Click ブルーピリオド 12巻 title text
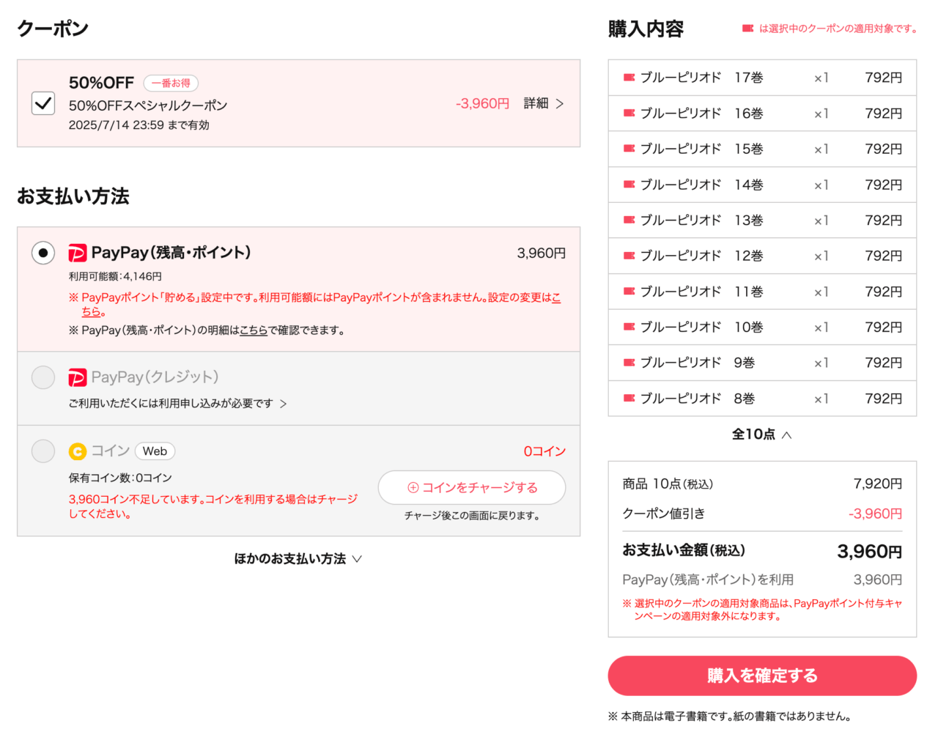This screenshot has height=729, width=938. (x=702, y=256)
